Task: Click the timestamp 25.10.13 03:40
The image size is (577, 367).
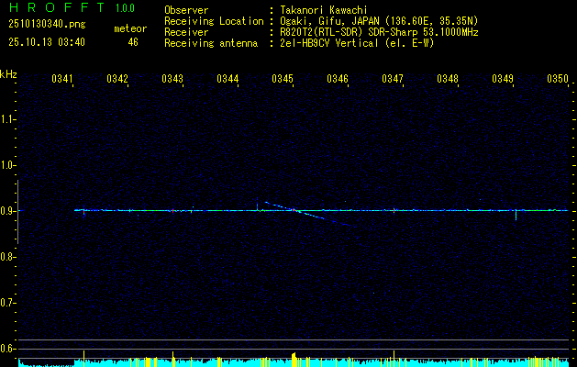Action: tap(47, 42)
